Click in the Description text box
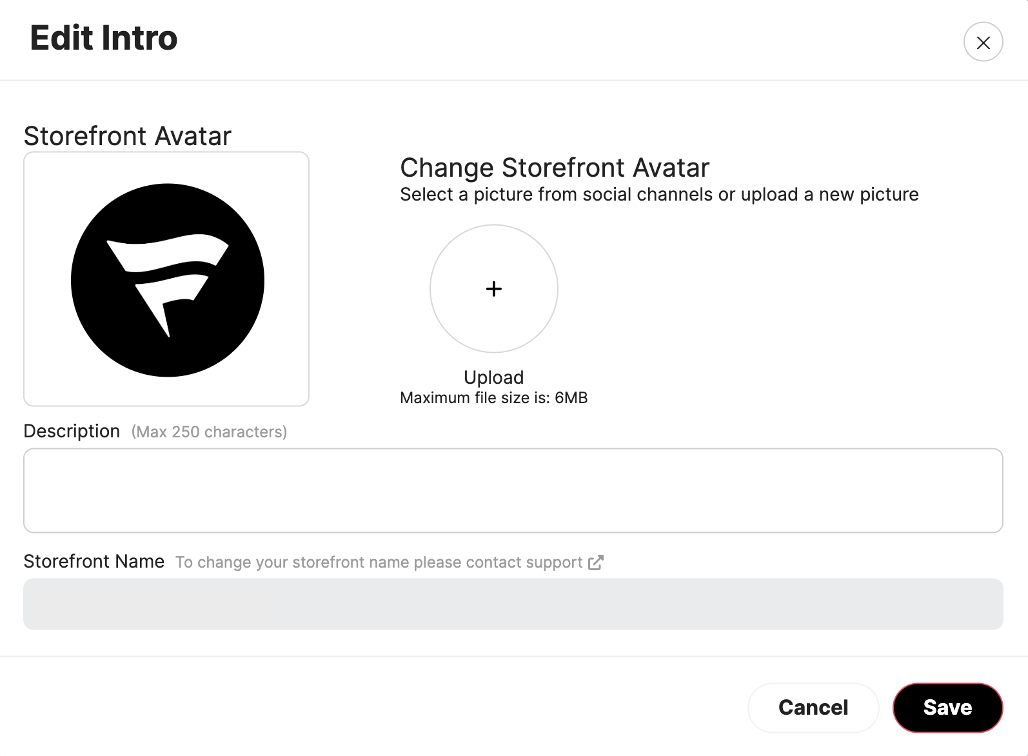 pos(513,490)
